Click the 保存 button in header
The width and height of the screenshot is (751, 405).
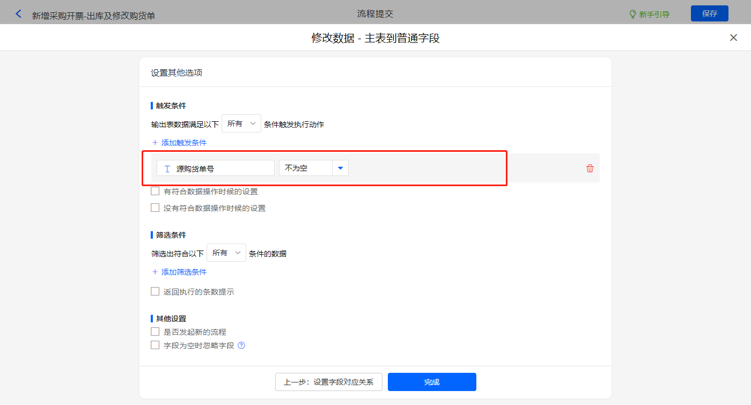pos(709,13)
